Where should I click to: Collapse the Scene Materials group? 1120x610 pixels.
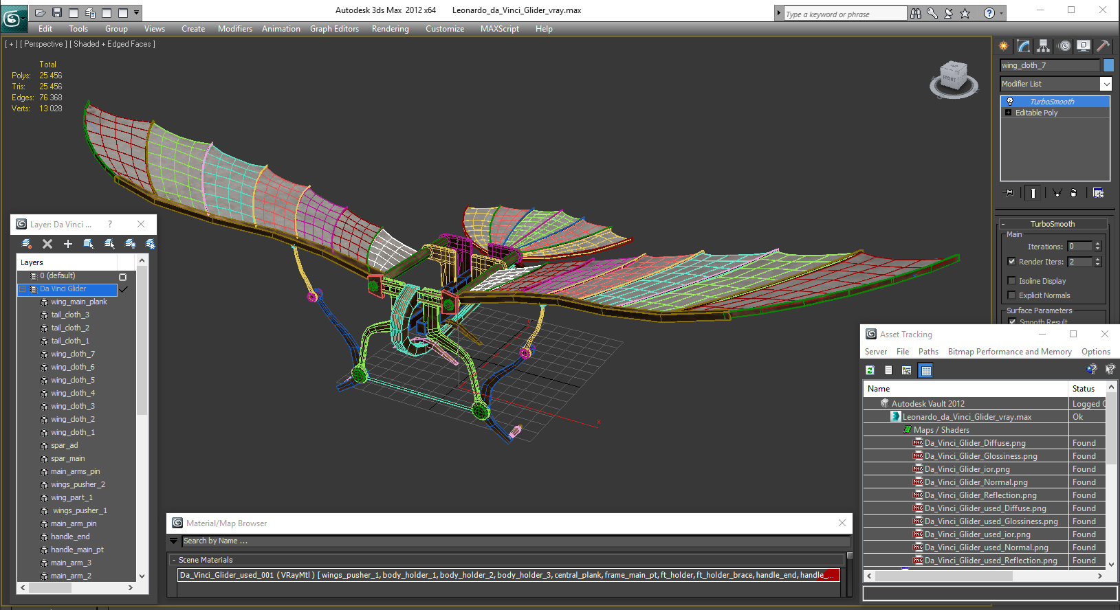(x=173, y=560)
